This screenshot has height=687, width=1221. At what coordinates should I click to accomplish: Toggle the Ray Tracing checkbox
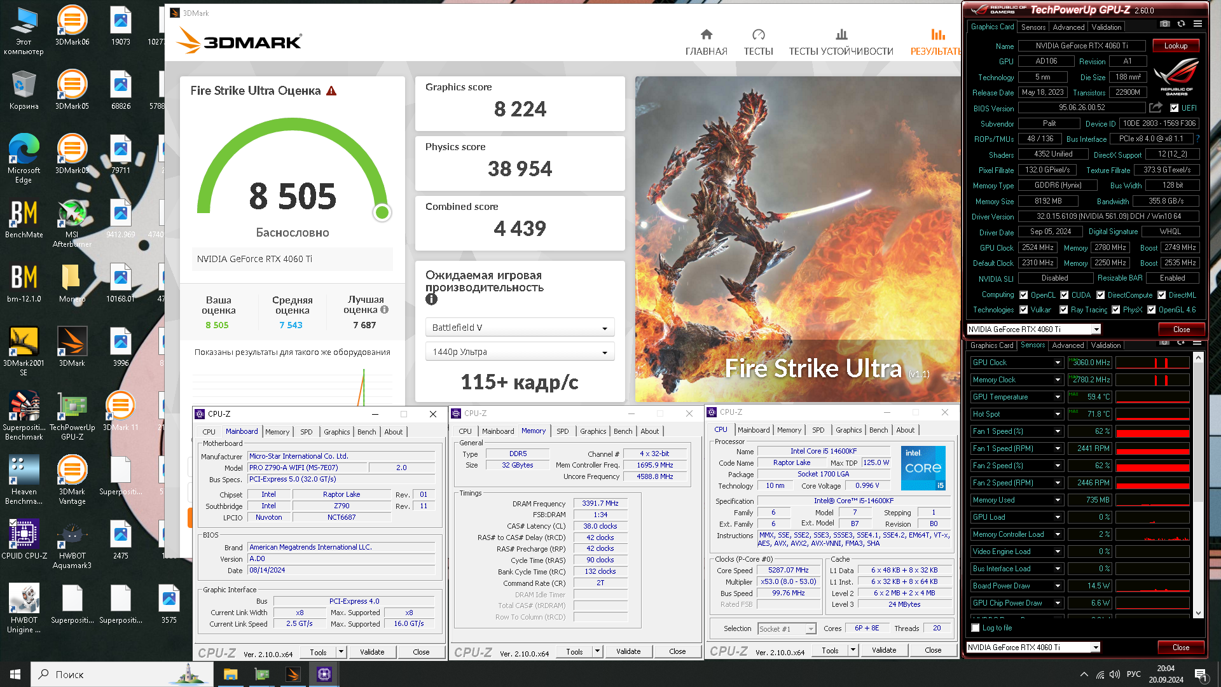tap(1063, 310)
